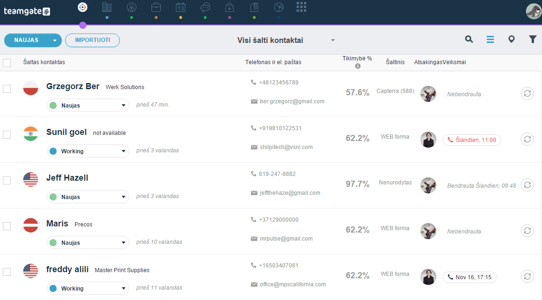Tick the checkbox for Grzegorz Ber
The width and height of the screenshot is (542, 300).
tap(7, 89)
